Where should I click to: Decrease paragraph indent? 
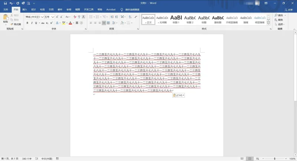(112, 17)
